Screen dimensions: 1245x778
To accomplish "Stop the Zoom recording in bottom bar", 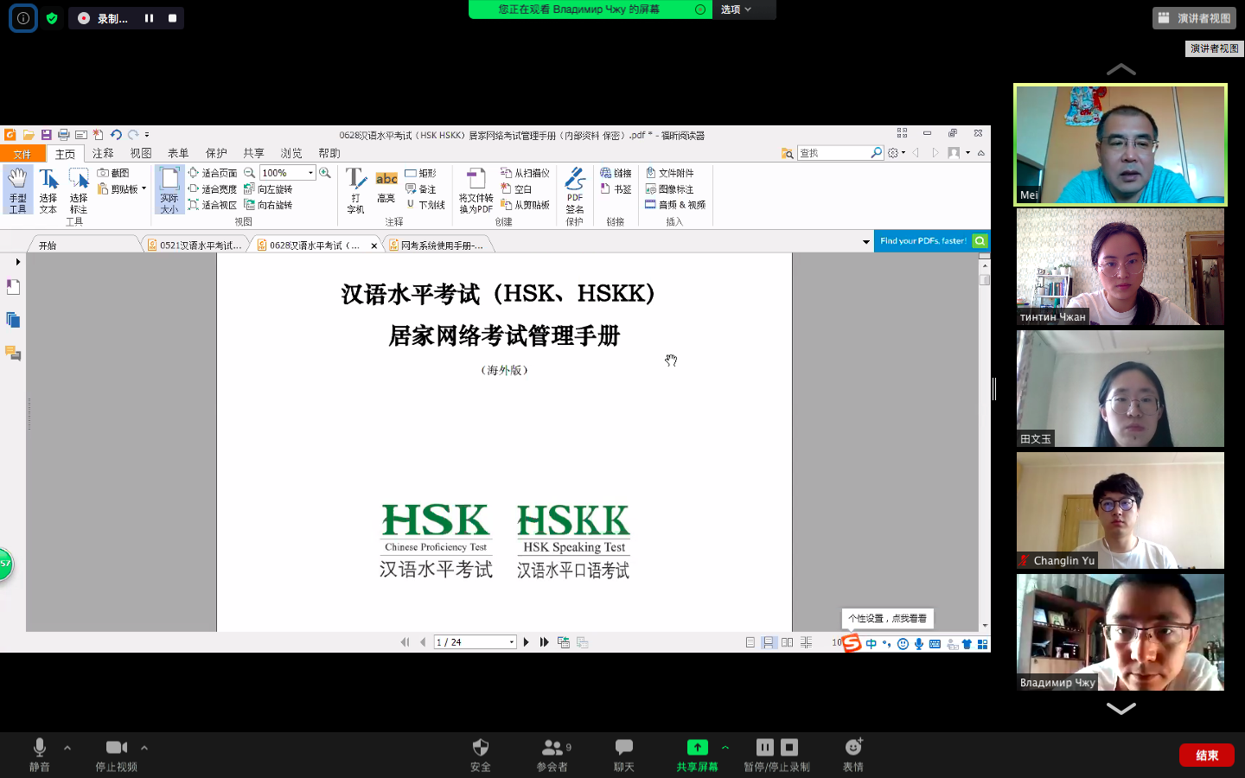I will tap(789, 747).
